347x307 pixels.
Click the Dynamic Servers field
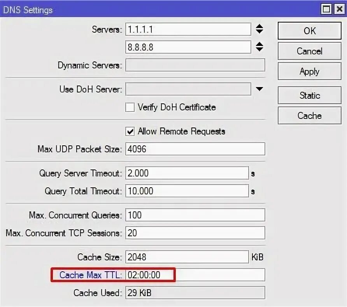(195, 65)
